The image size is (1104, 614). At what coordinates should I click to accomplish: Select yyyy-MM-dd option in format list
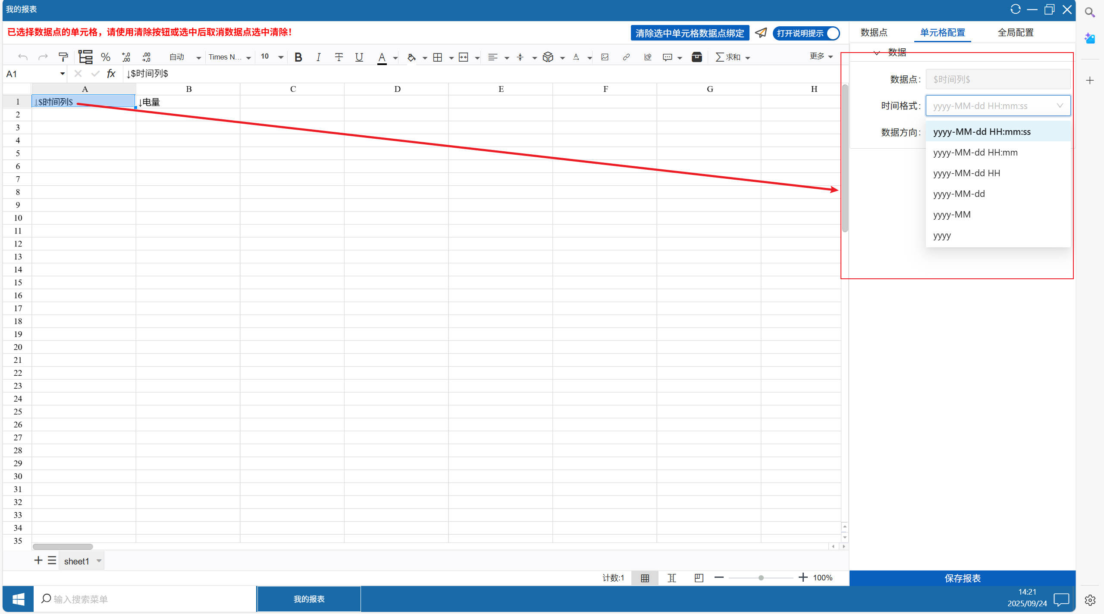pos(959,194)
